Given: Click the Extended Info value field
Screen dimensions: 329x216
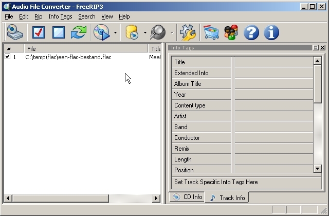Looking at the screenshot, I should click(274, 73).
